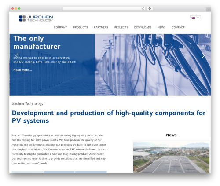Viewport: 220px width, 186px height.
Task: Go to the NEWS page
Action: [x=161, y=27]
